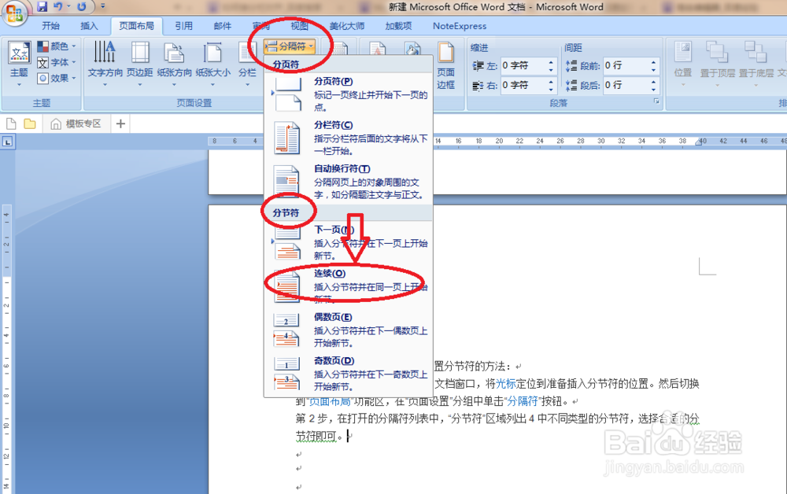This screenshot has height=494, width=787.
Task: Open the 邮件 tab
Action: point(223,26)
